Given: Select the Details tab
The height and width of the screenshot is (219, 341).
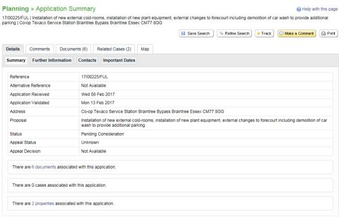Looking at the screenshot, I should pyautogui.click(x=13, y=49).
